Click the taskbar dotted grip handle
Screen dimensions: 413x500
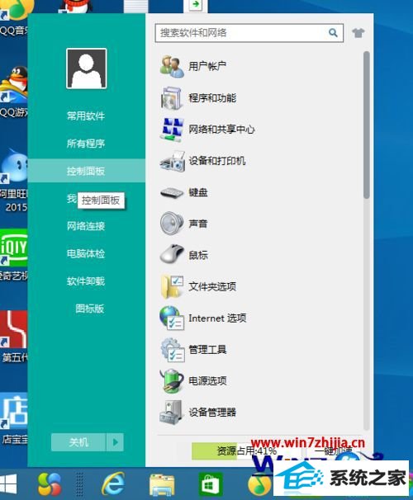click(x=79, y=484)
